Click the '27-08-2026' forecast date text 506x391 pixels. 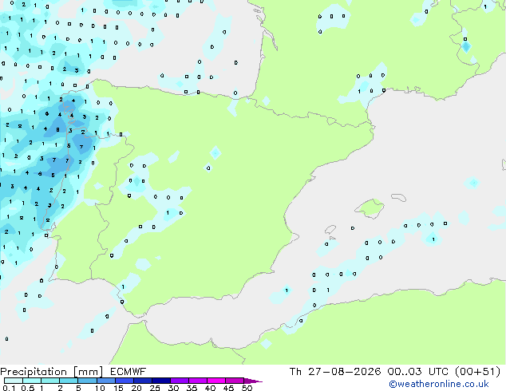pyautogui.click(x=344, y=372)
